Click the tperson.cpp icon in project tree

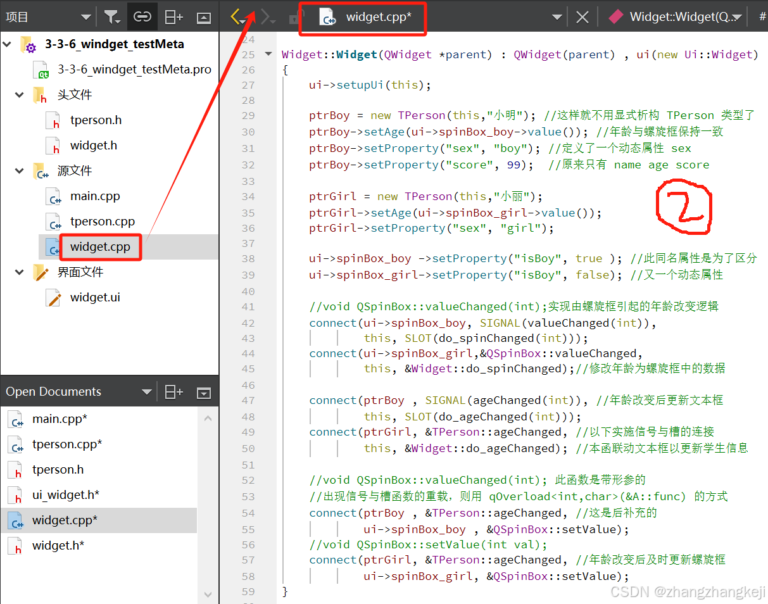pos(54,222)
